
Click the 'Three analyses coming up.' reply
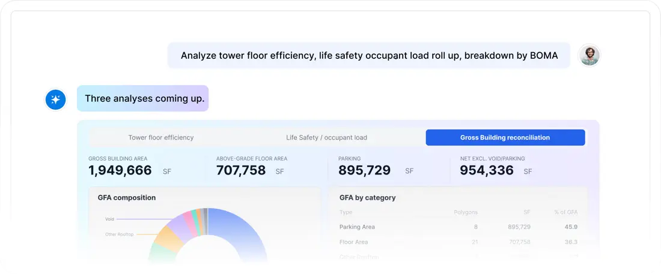(x=142, y=98)
